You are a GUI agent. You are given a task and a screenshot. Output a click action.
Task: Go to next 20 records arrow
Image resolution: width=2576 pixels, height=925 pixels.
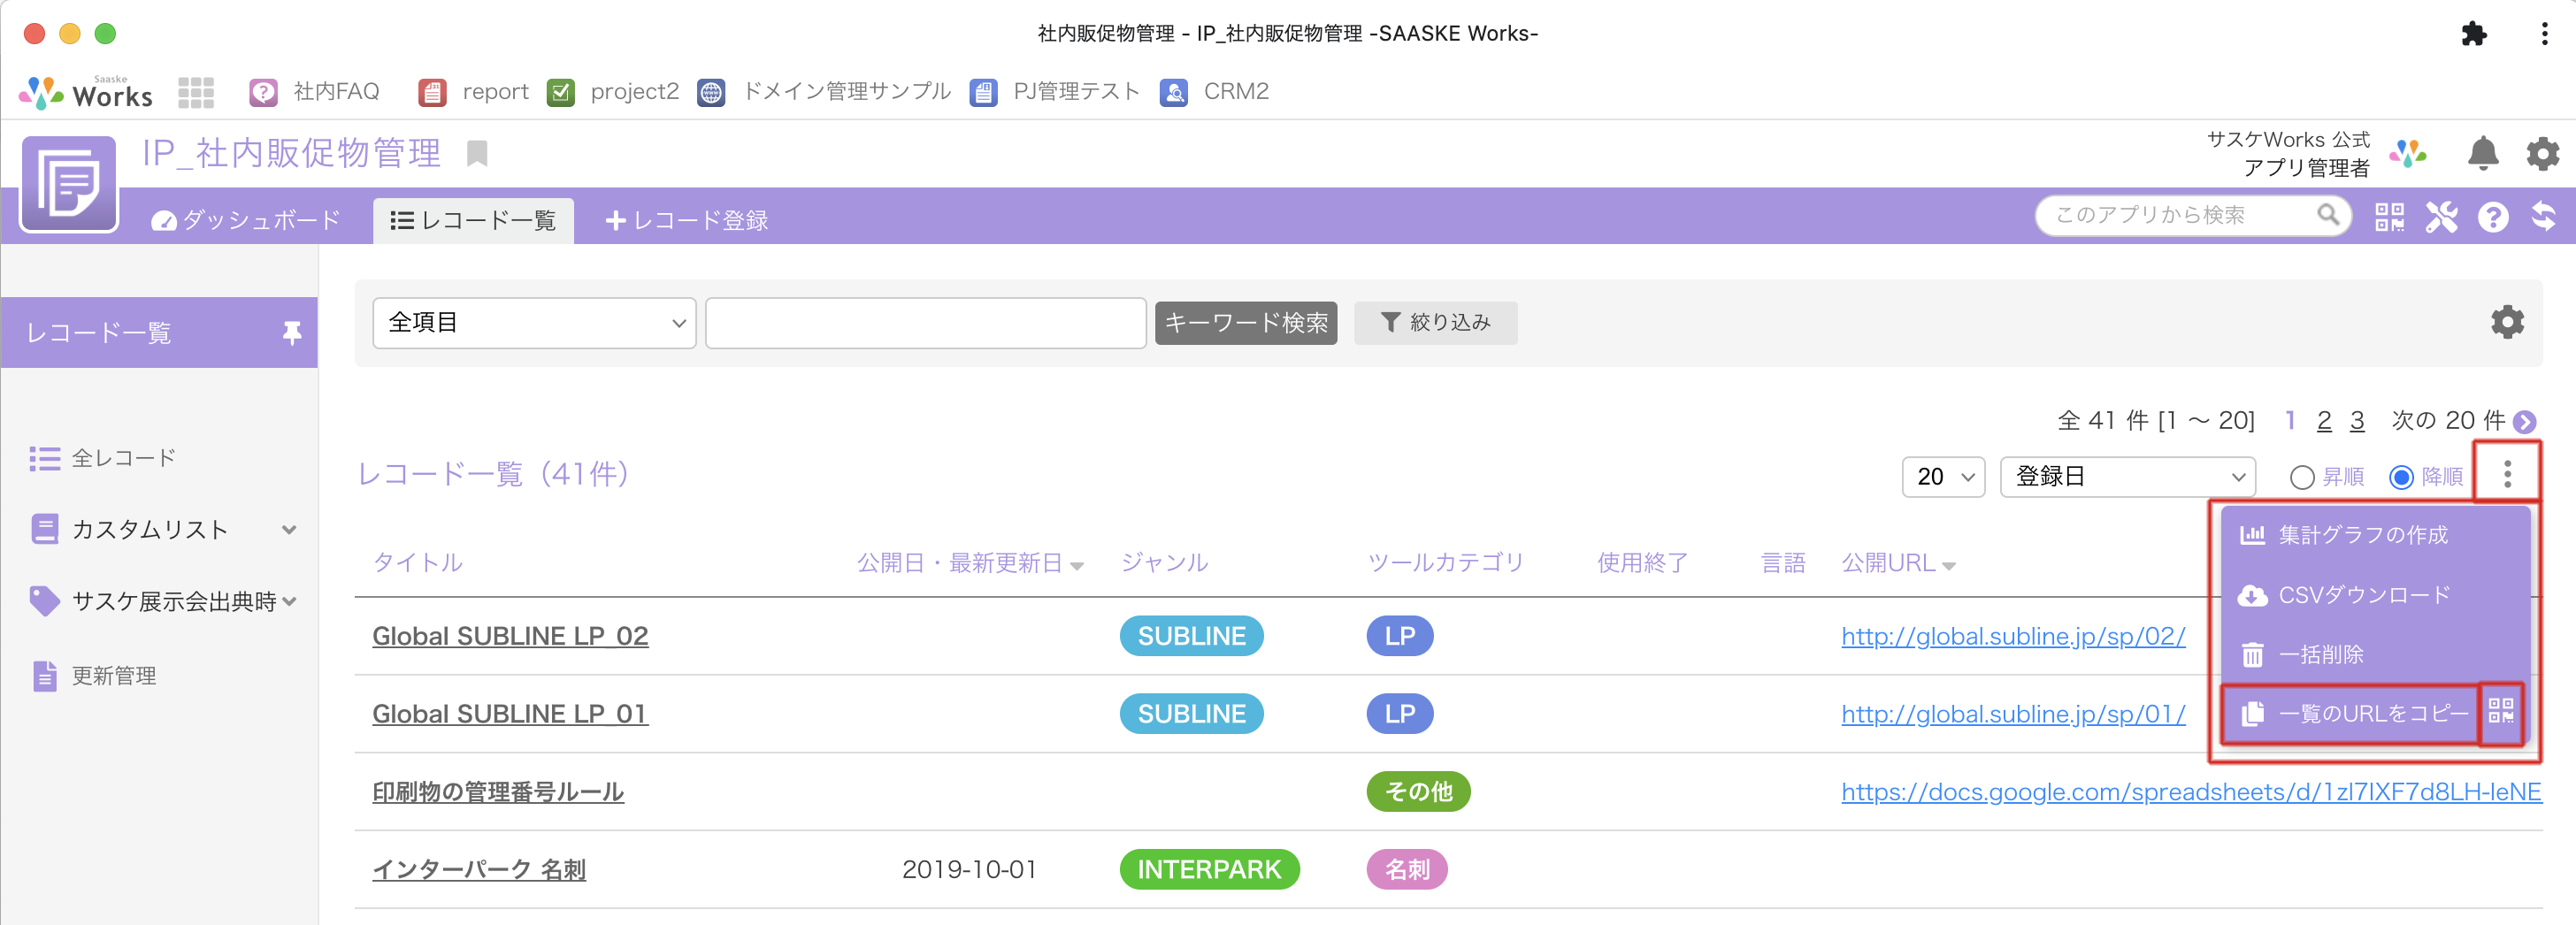tap(2525, 422)
